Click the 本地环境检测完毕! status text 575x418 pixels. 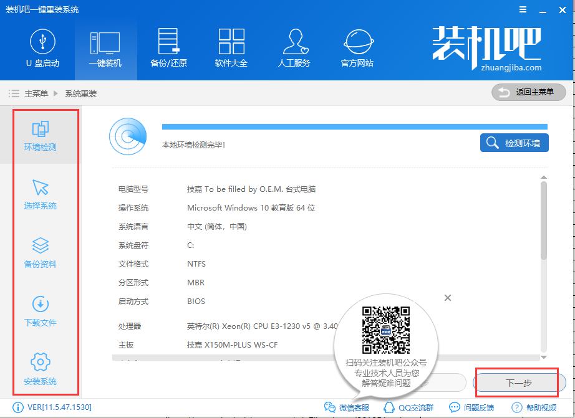[193, 145]
